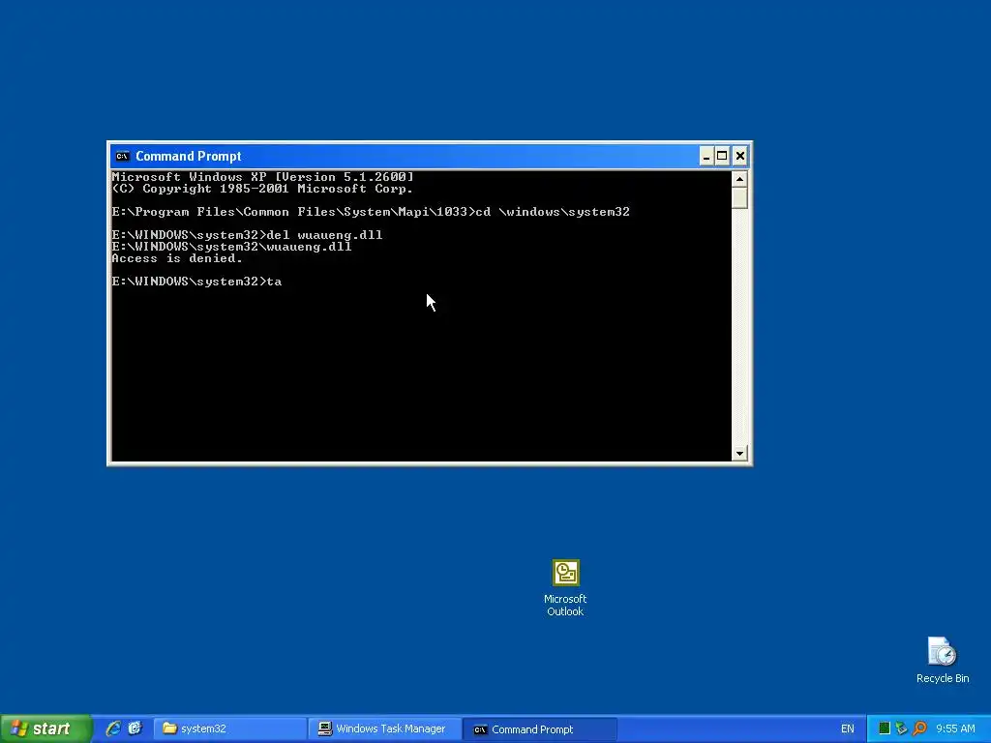
Task: Launch Internet Explorer from Quick Launch
Action: (113, 728)
